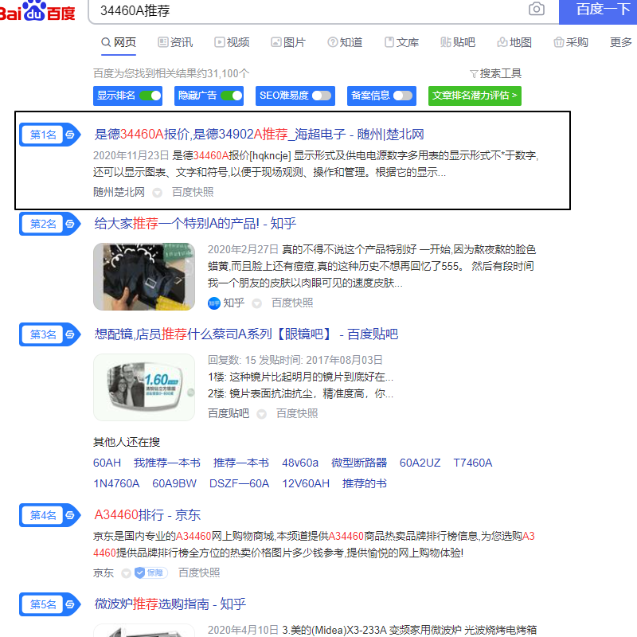The height and width of the screenshot is (637, 637).
Task: Click the swirl icon beside rank 第4名
Action: pos(70,515)
